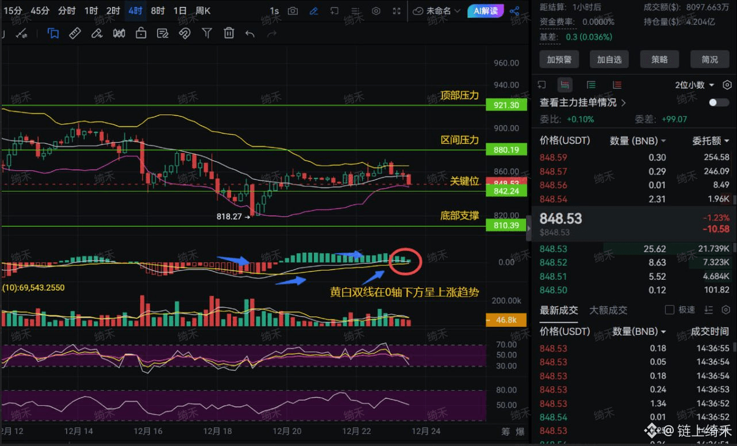The width and height of the screenshot is (737, 446).
Task: Click the fullscreen expand chart icon
Action: coord(397,11)
